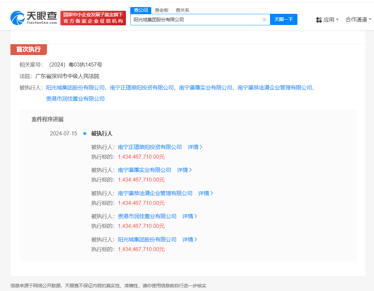Open the 南宁瀛蕹实业有限公司 link
Image resolution: width=374 pixels, height=291 pixels.
click(x=144, y=170)
